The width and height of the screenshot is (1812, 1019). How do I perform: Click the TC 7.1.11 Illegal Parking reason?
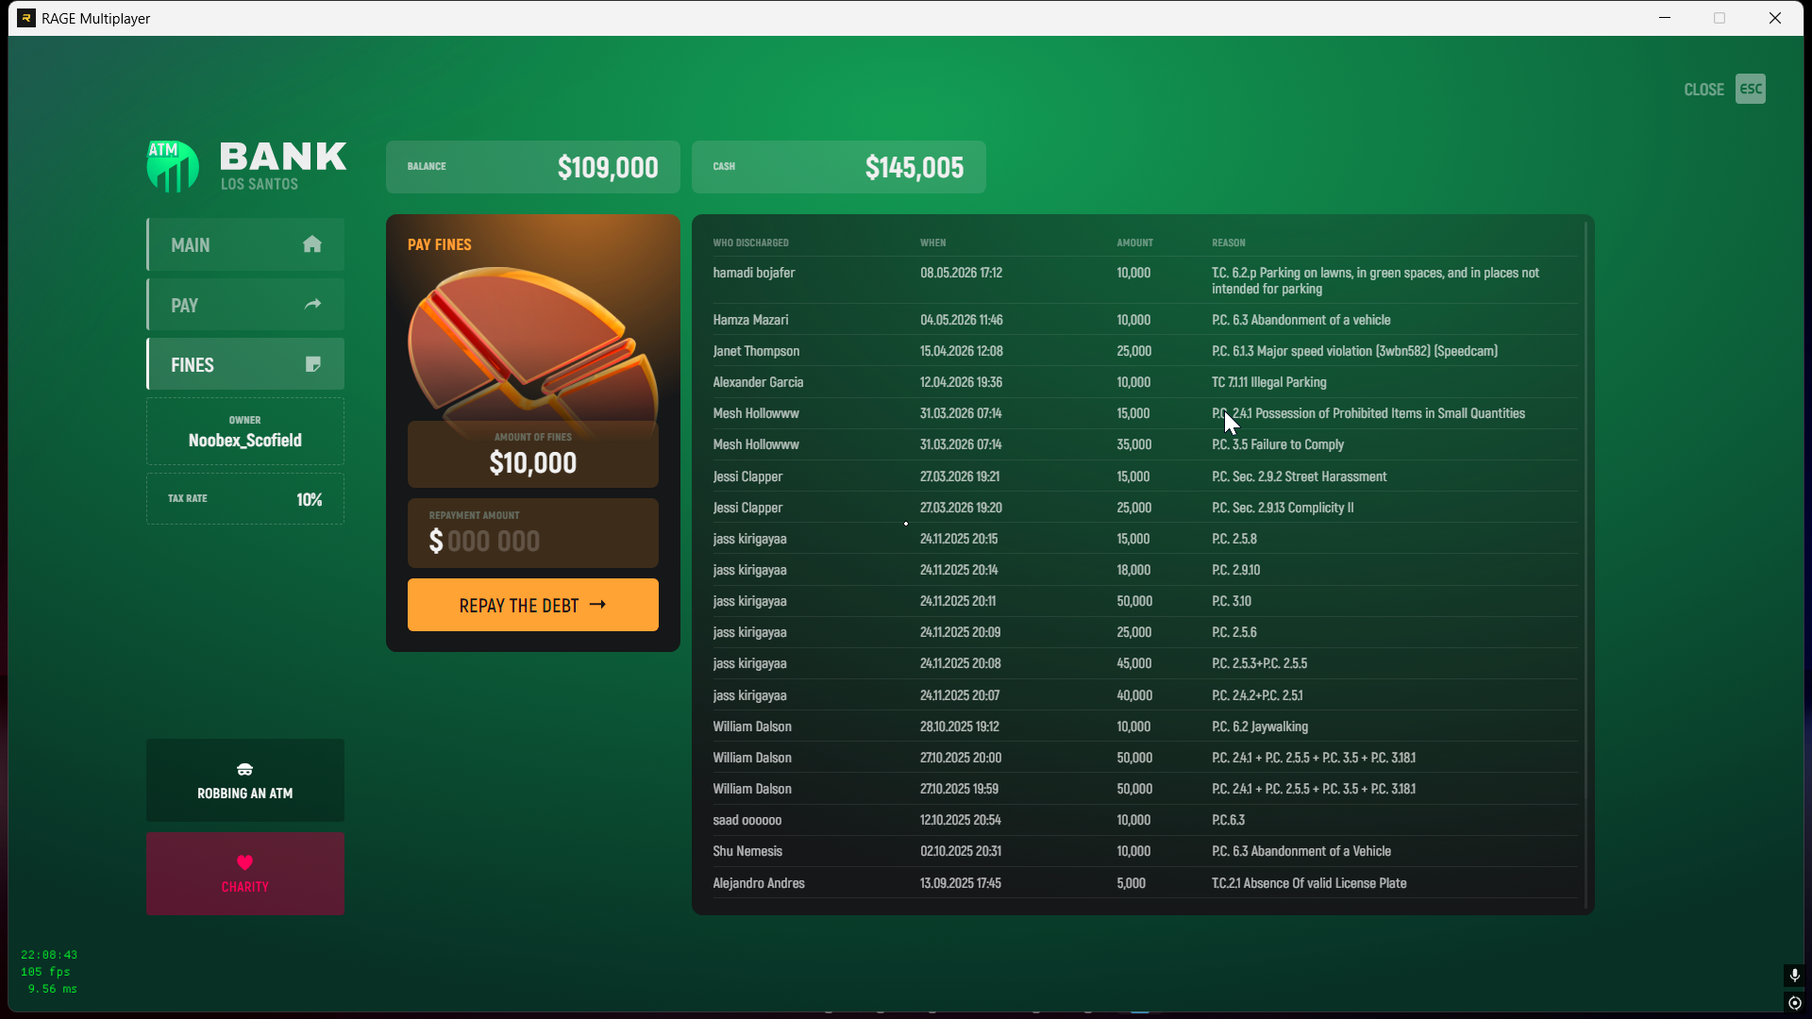(x=1269, y=382)
